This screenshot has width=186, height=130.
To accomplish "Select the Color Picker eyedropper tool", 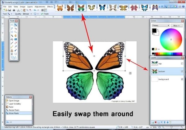I will (x=15, y=47).
